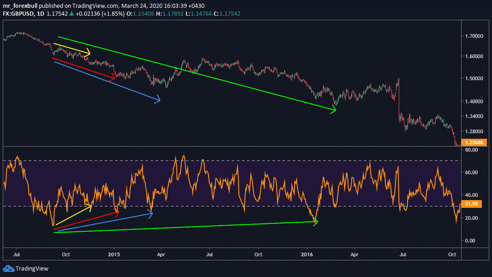Click the TradingView text at bottom left
The height and width of the screenshot is (277, 492).
coord(32,268)
